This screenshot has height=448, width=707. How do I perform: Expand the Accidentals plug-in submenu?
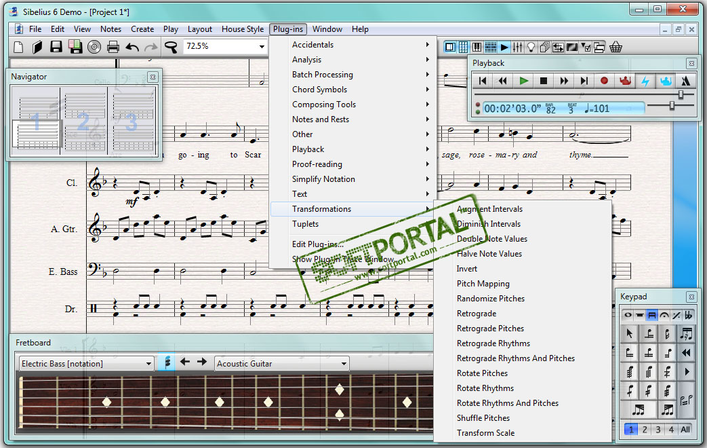coord(353,45)
